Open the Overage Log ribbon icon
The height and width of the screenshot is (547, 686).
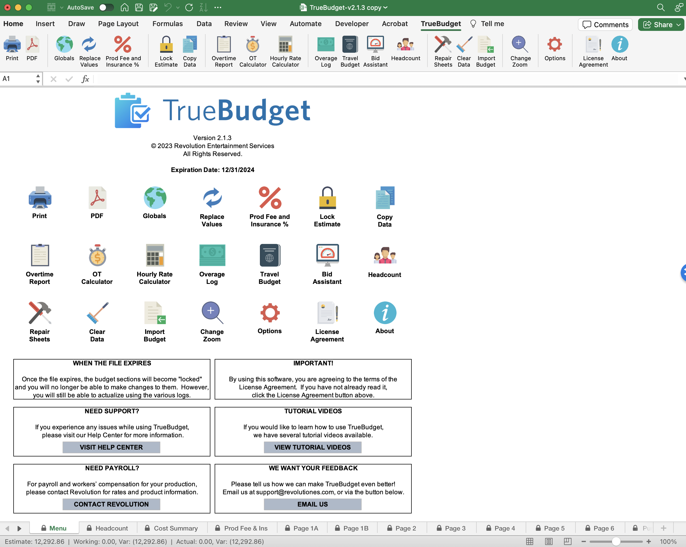(326, 52)
